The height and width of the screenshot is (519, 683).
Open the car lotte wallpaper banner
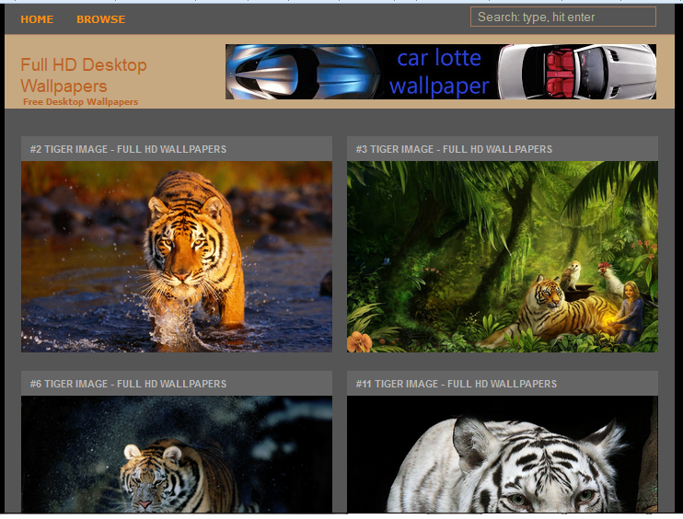coord(440,72)
